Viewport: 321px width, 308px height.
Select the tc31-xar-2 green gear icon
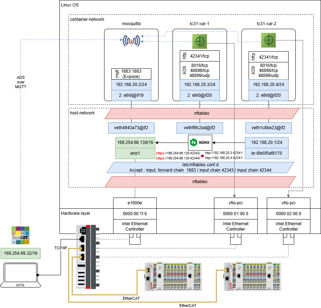(268, 40)
